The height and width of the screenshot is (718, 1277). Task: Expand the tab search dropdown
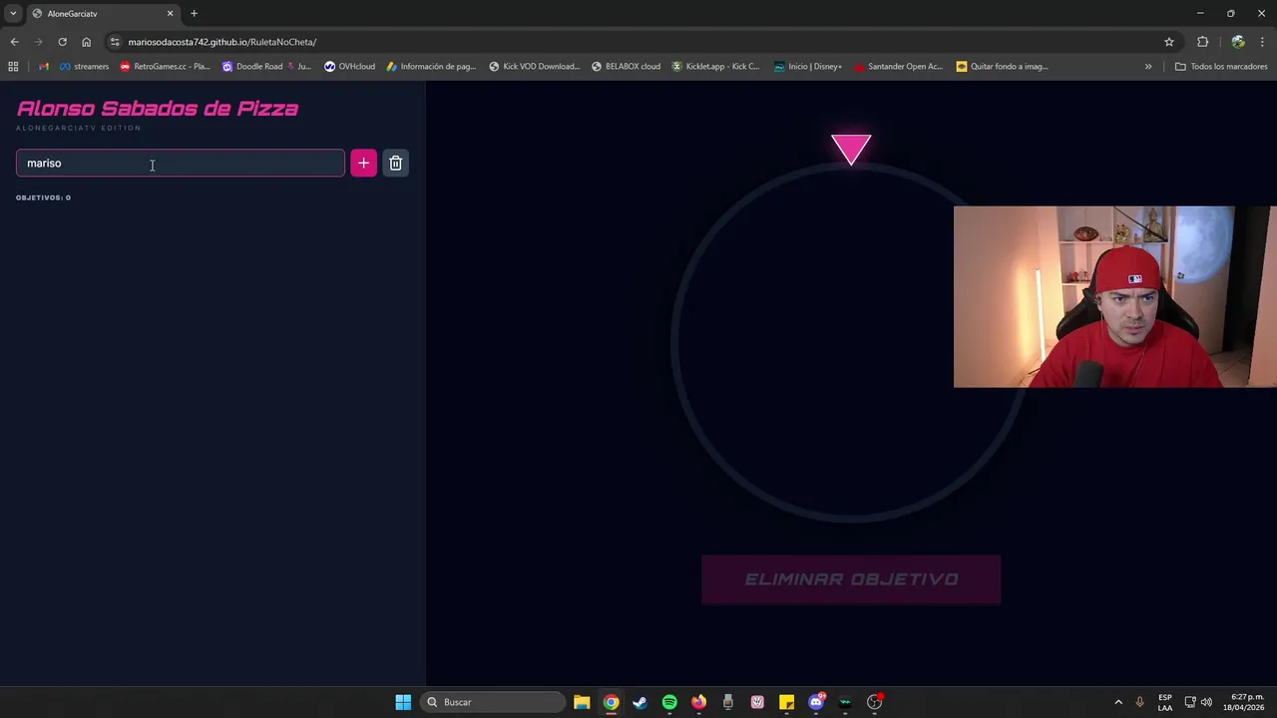[13, 14]
